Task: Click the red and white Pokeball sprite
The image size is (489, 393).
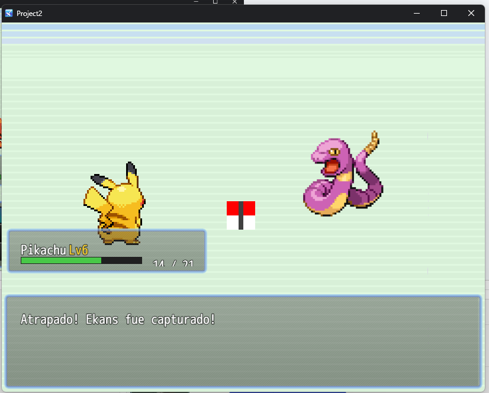Action: (x=241, y=215)
